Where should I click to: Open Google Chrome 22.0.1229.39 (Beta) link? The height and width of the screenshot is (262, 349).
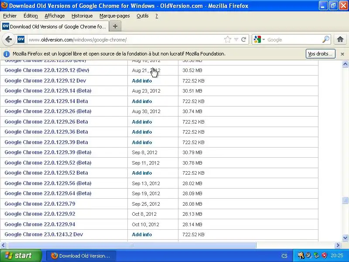pyautogui.click(x=48, y=152)
